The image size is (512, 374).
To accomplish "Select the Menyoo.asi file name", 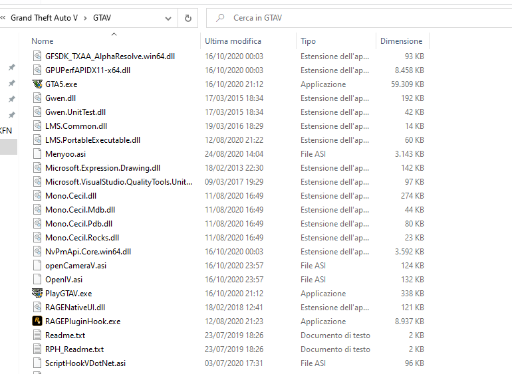I will (65, 154).
